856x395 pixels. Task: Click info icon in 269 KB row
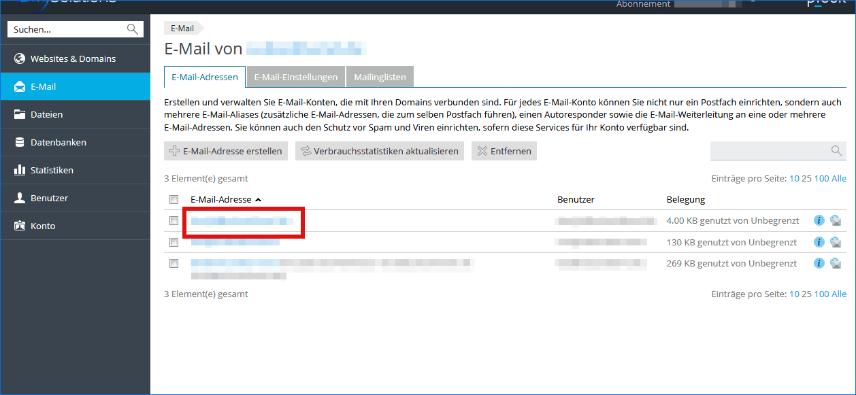819,263
